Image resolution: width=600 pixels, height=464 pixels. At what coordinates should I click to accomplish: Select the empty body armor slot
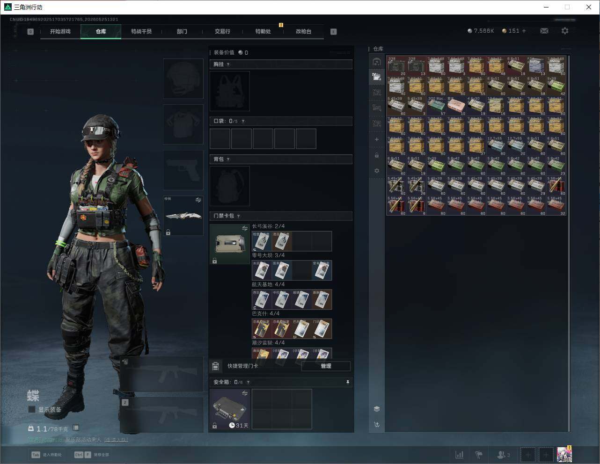tap(183, 124)
